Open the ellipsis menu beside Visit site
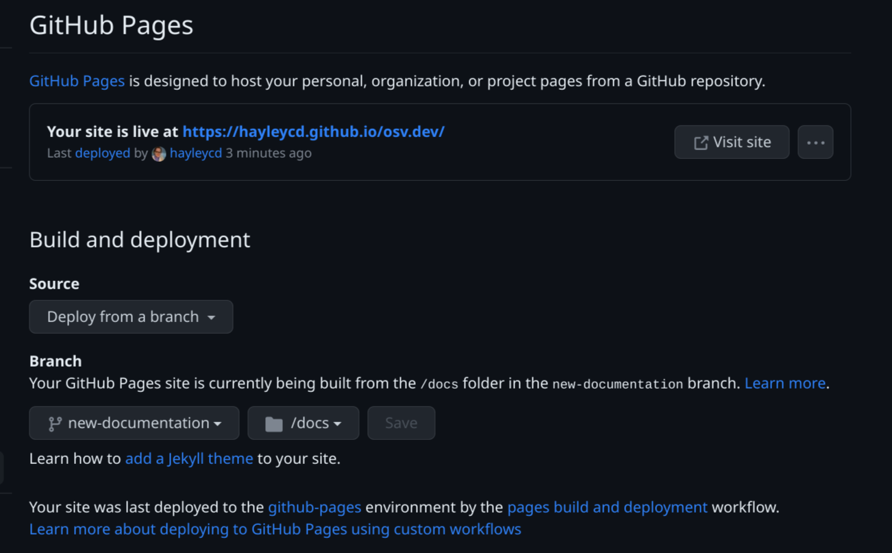The width and height of the screenshot is (892, 553). (x=815, y=142)
